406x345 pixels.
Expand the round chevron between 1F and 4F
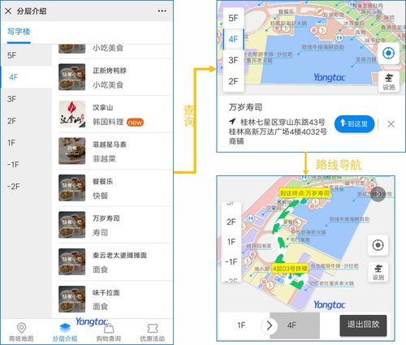[x=269, y=326]
